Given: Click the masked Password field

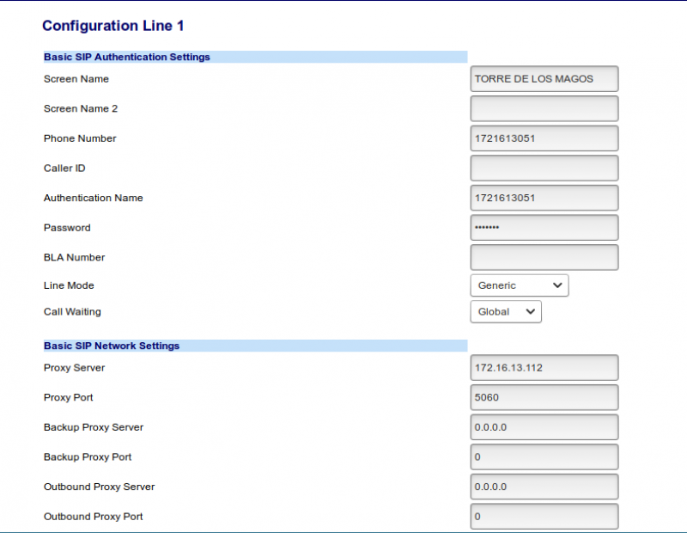Looking at the screenshot, I should [x=544, y=228].
